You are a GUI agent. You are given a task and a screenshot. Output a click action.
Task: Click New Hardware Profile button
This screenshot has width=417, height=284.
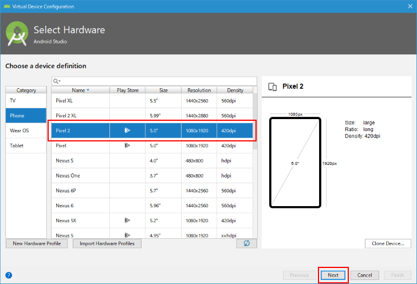(x=37, y=243)
